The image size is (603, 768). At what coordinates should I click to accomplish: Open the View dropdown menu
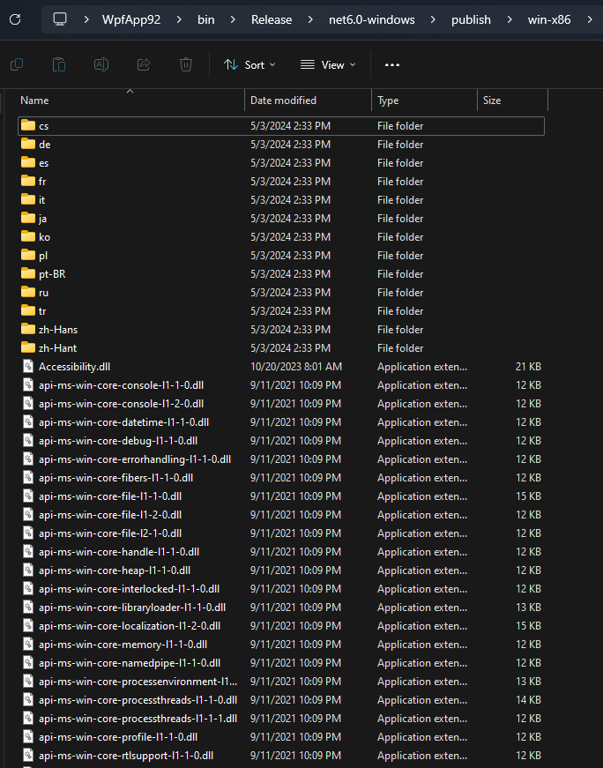pos(328,64)
